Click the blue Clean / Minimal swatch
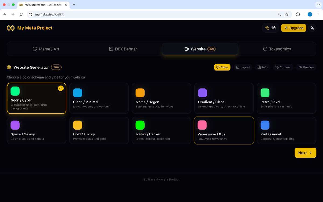This screenshot has width=323, height=202. coord(78,93)
